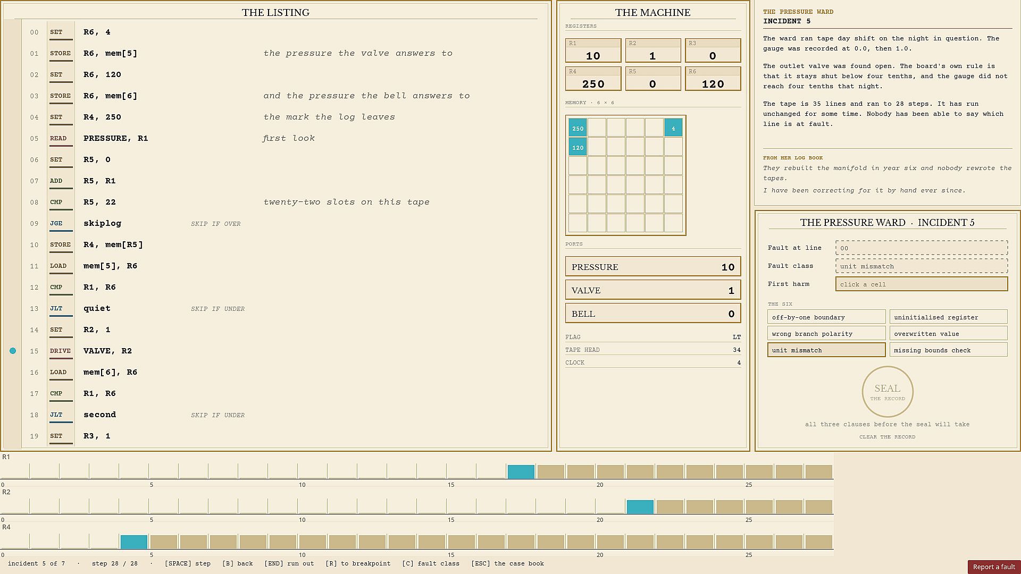Click the R5 register box
Screen dimensions: 1021x574
point(653,79)
